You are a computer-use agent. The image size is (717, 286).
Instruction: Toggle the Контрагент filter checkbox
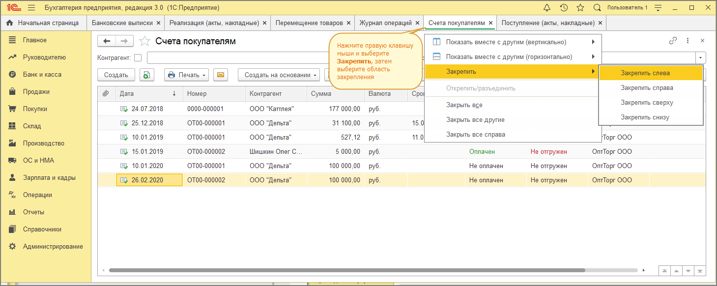(x=138, y=58)
